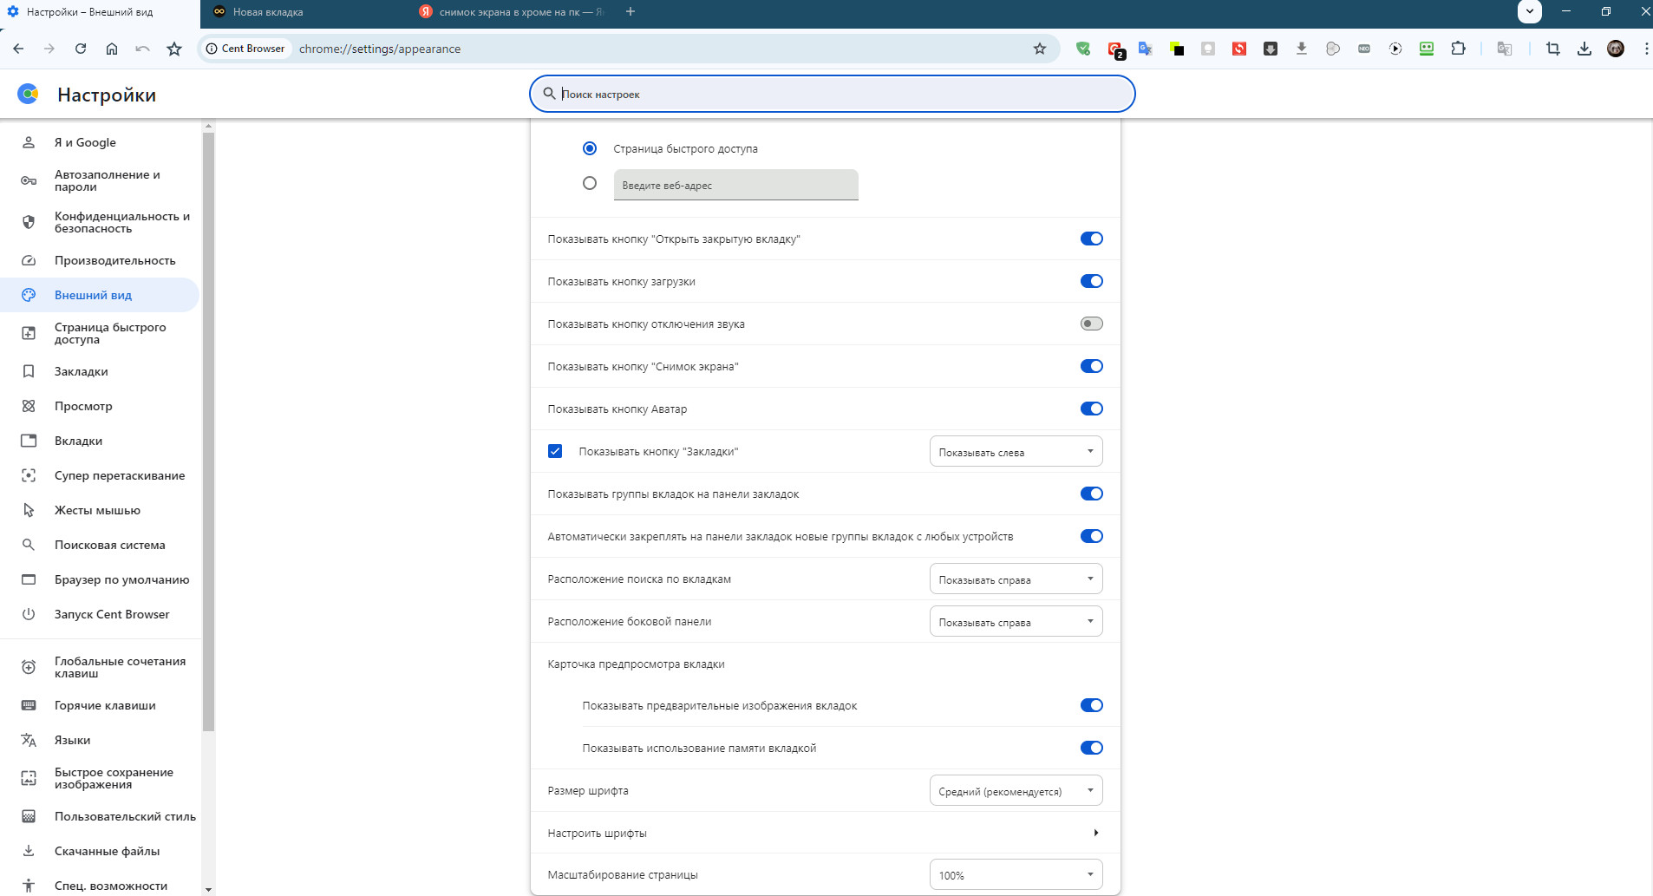Toggle show download button switch

1091,281
